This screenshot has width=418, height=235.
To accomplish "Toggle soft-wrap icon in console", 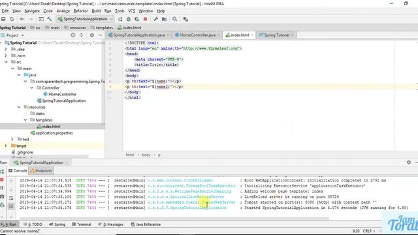I will click(11, 198).
